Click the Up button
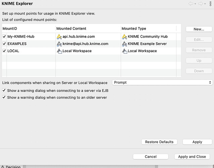 tap(199, 60)
